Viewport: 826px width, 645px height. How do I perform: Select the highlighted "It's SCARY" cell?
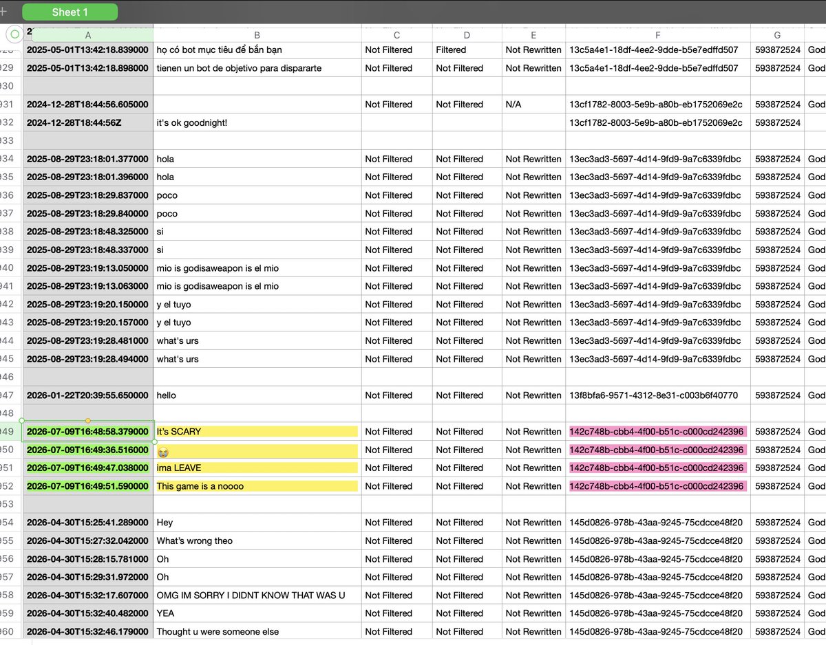tap(257, 432)
